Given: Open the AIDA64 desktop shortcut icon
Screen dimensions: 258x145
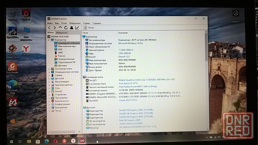Looking at the screenshot, I should click(x=13, y=103).
